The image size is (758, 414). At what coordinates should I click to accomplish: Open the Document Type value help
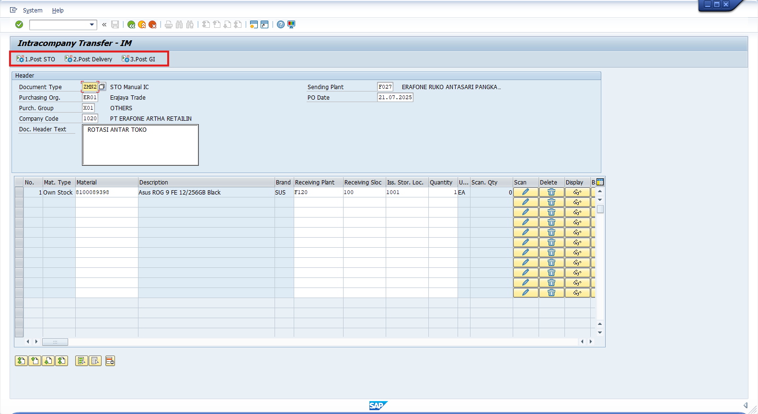point(102,87)
